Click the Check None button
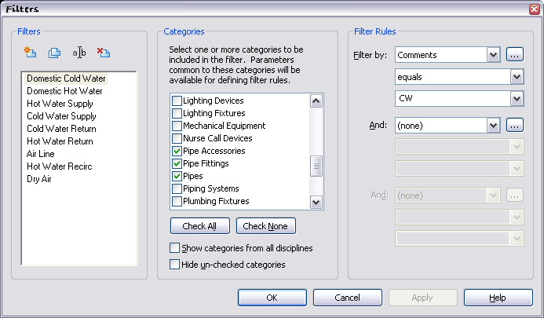Screen dimensions: 544x318 click(265, 226)
